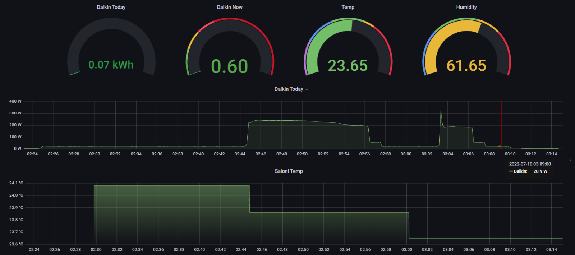
Task: Open the "Humidity" gauge panel title
Action: (x=466, y=7)
